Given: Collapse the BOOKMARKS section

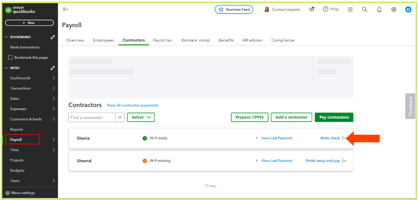Looking at the screenshot, I should coord(6,37).
